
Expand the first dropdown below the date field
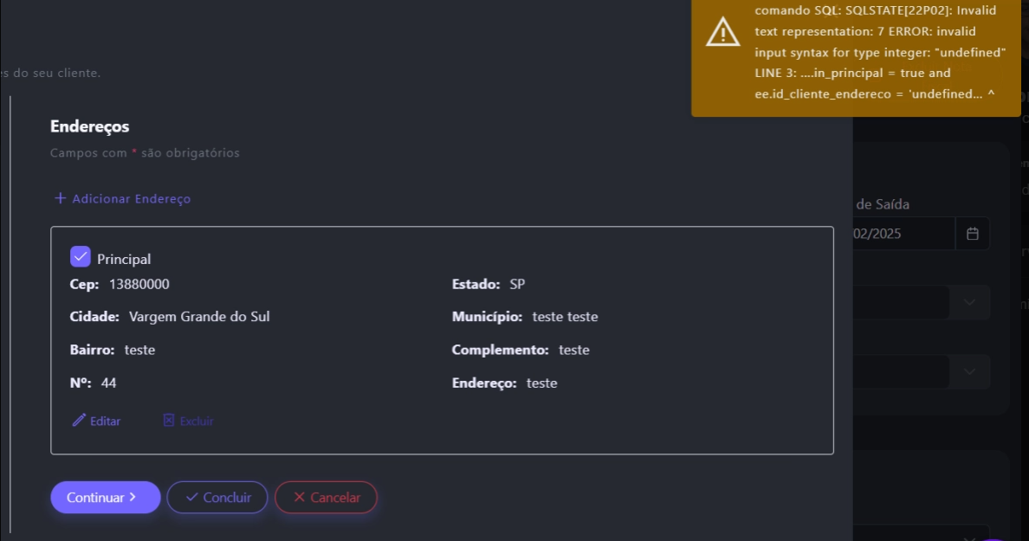[970, 302]
